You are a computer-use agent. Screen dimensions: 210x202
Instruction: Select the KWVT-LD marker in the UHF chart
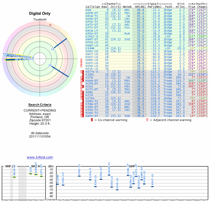tap(152, 186)
